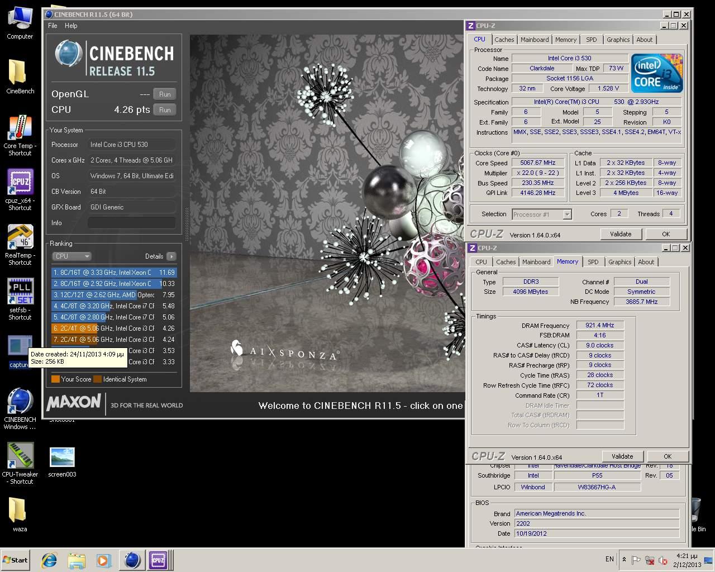Click the Southbridge P55 value

point(597,475)
